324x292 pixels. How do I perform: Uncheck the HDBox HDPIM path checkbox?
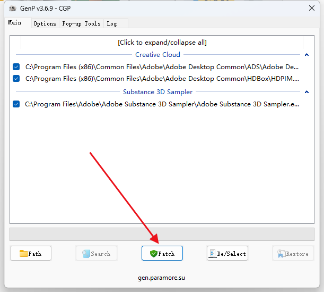coord(16,79)
